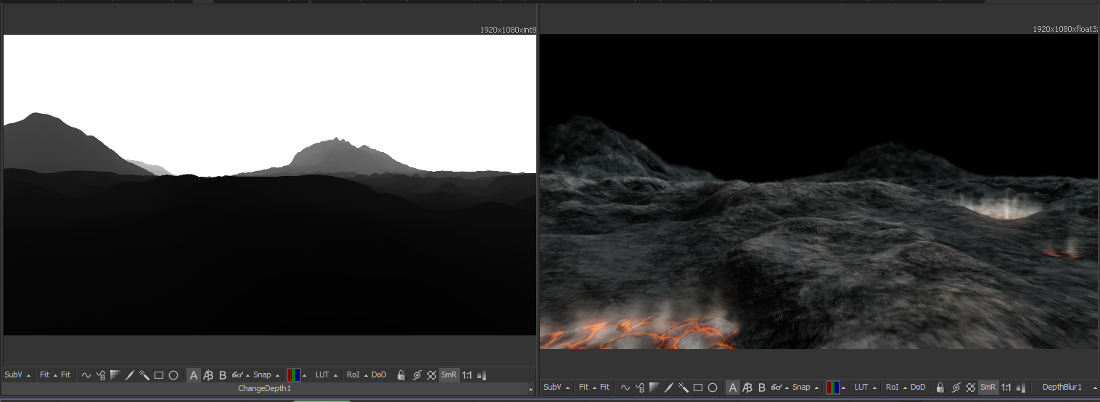Toggle checkerboard underlay in left viewer
The height and width of the screenshot is (402, 1100).
pos(432,375)
